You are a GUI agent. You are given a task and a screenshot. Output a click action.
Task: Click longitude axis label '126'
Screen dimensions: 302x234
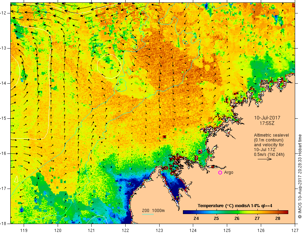tap(261, 230)
